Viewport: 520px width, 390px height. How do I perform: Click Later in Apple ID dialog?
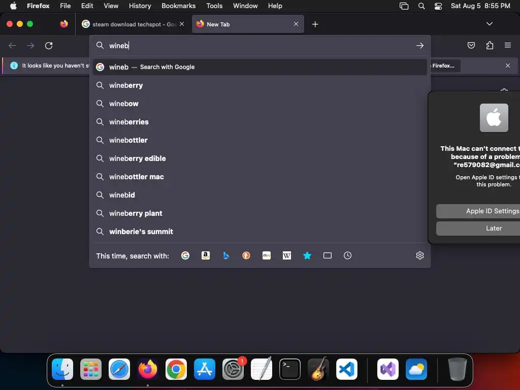(478, 228)
